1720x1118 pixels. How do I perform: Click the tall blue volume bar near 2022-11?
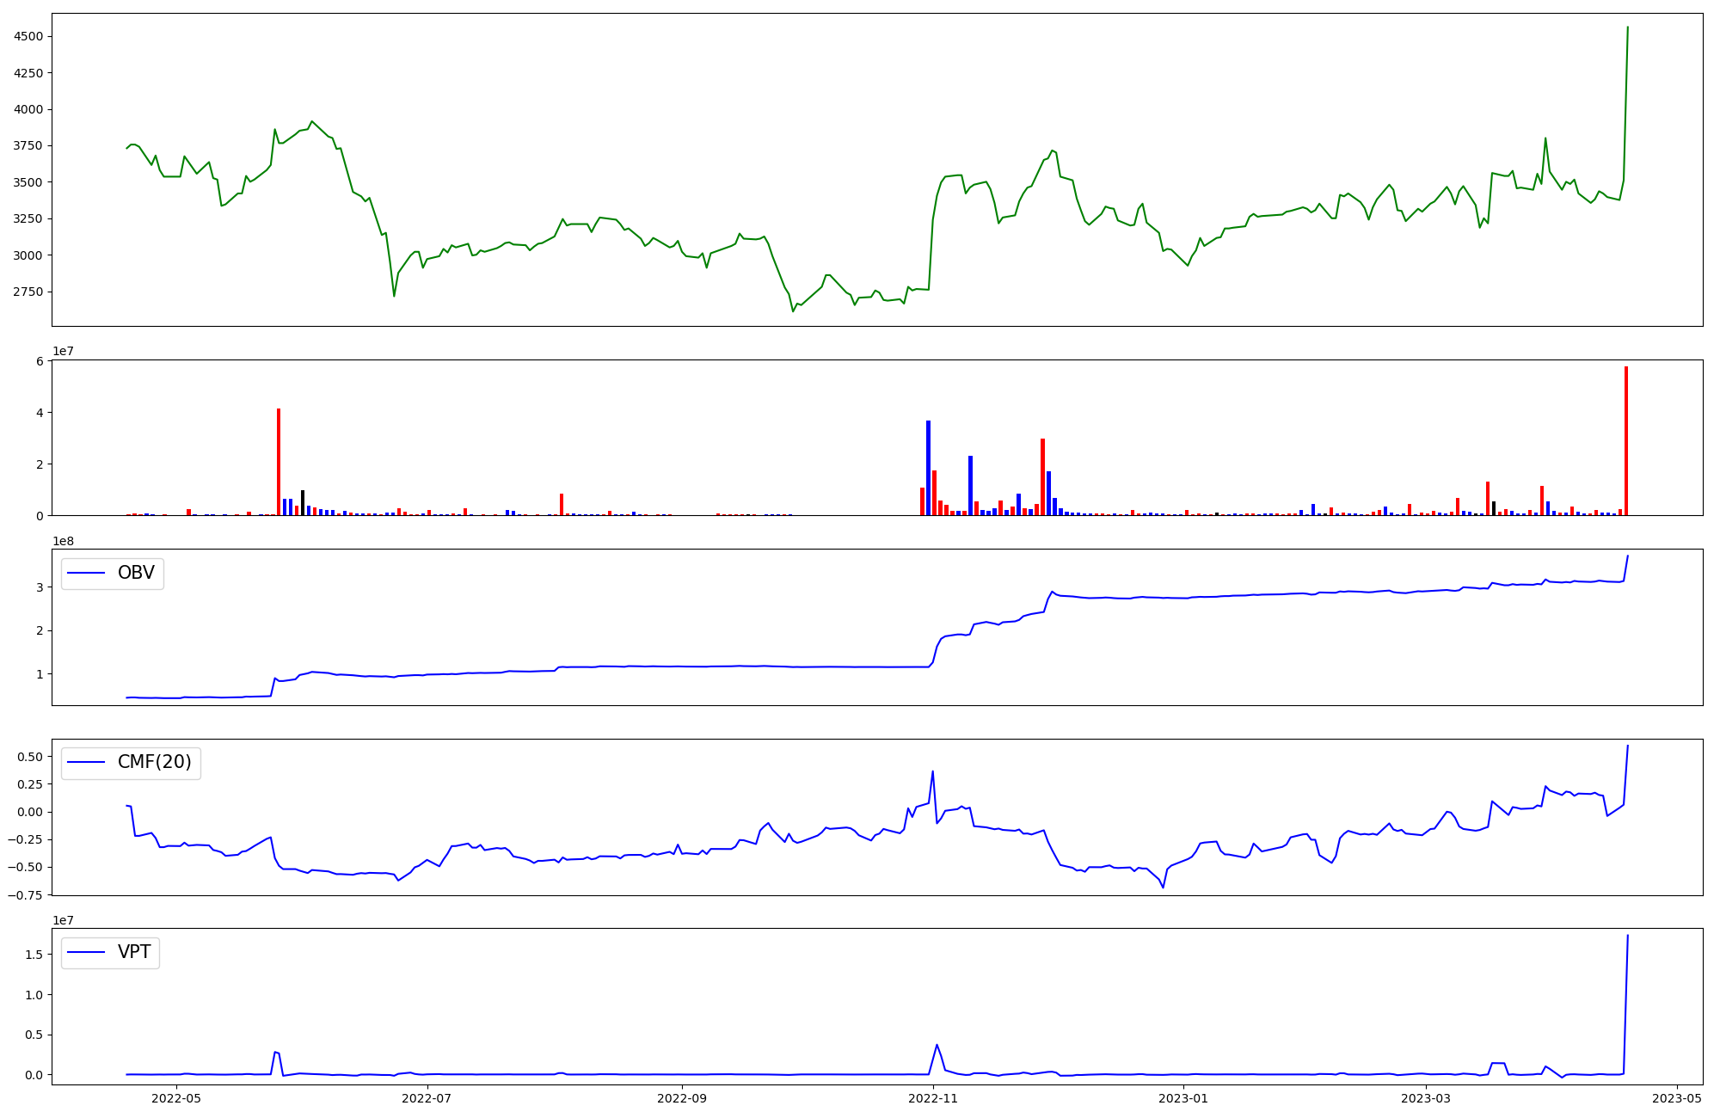point(928,469)
